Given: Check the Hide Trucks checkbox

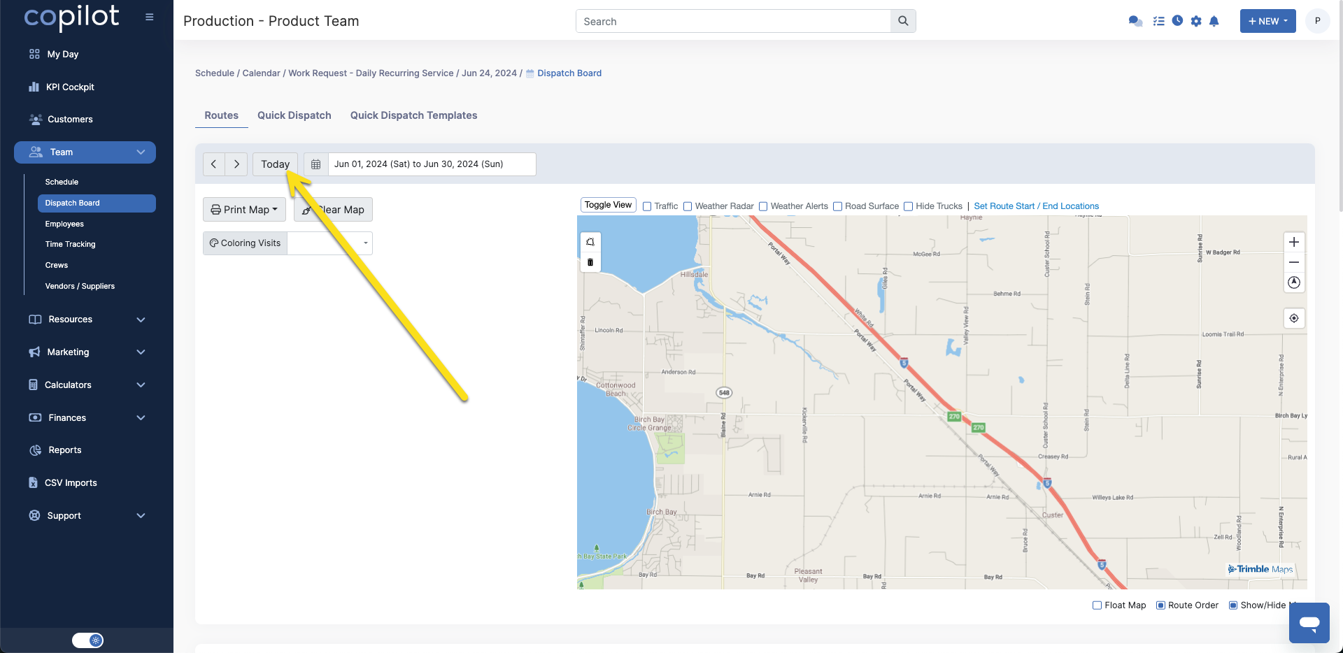Looking at the screenshot, I should (908, 206).
